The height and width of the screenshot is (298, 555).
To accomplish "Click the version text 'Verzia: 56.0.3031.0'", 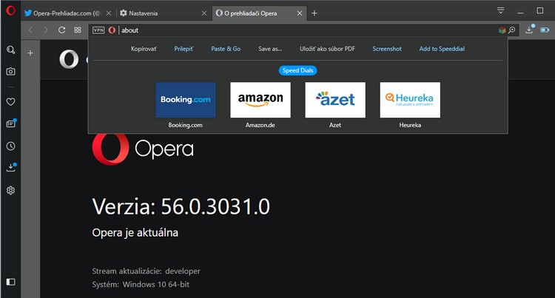I will click(x=181, y=206).
